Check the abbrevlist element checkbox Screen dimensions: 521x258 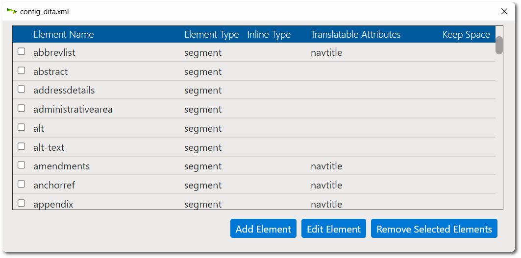coord(21,51)
